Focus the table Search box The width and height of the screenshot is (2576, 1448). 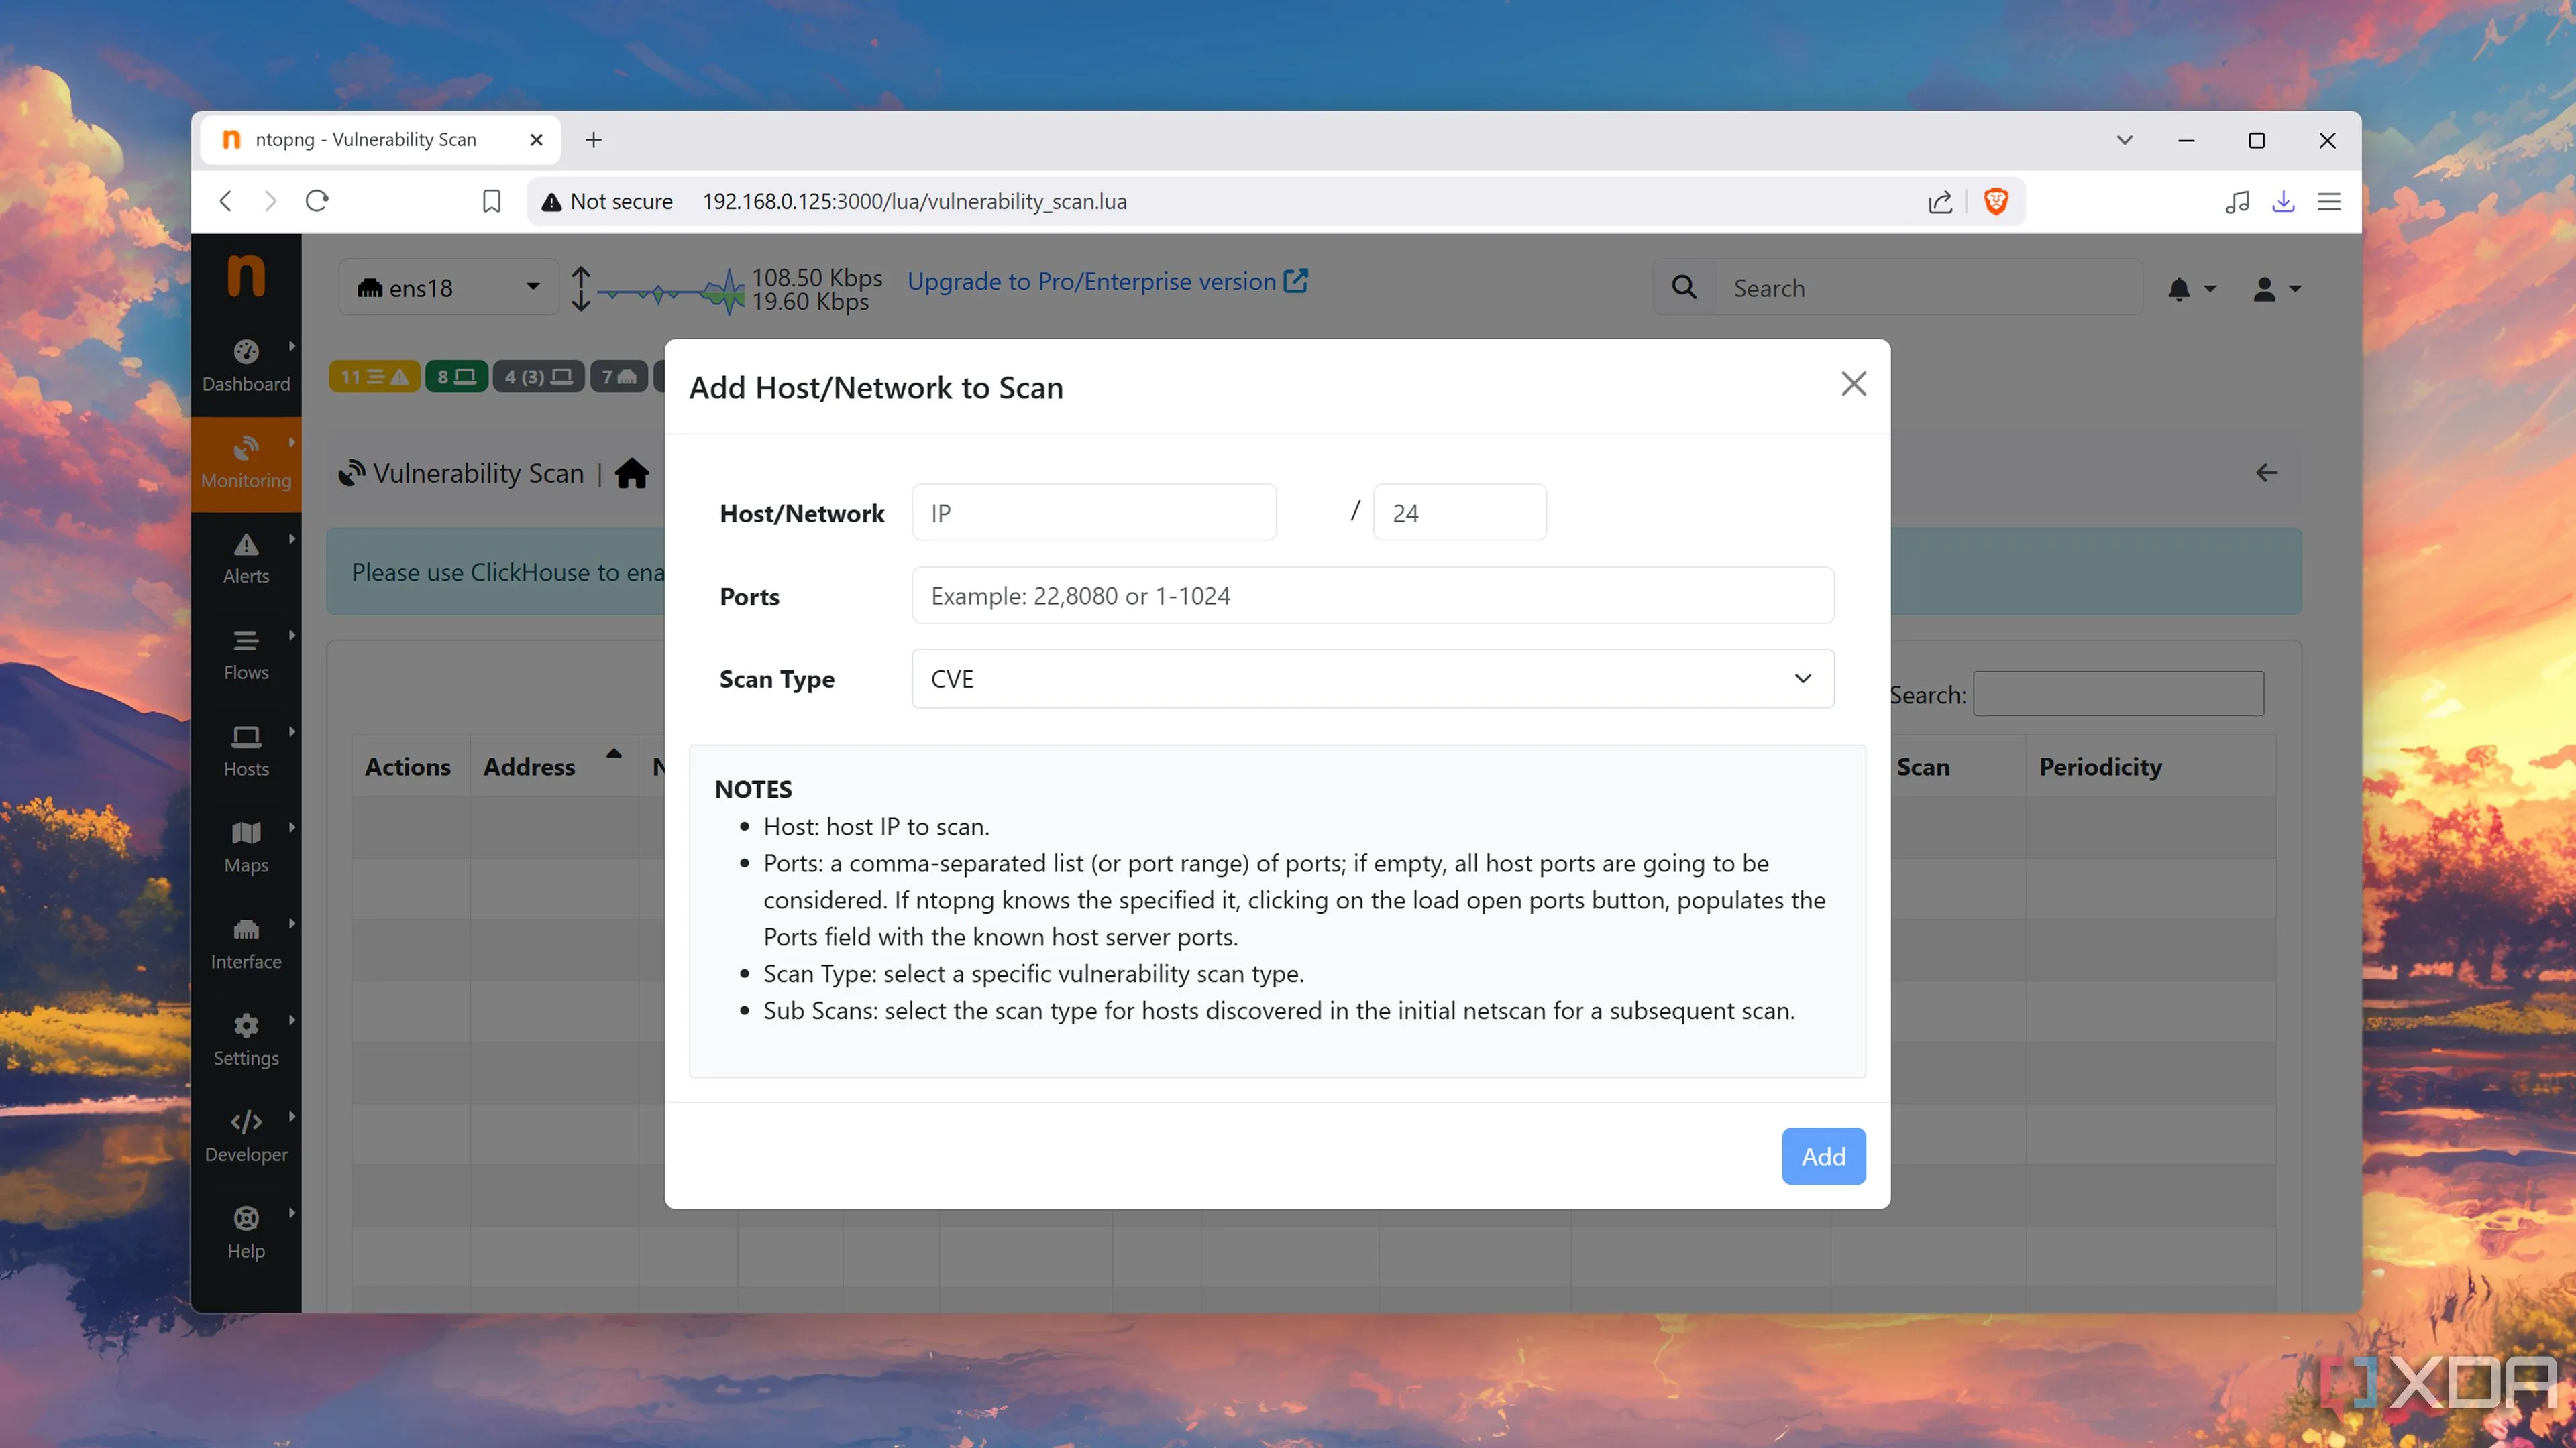click(x=2118, y=694)
